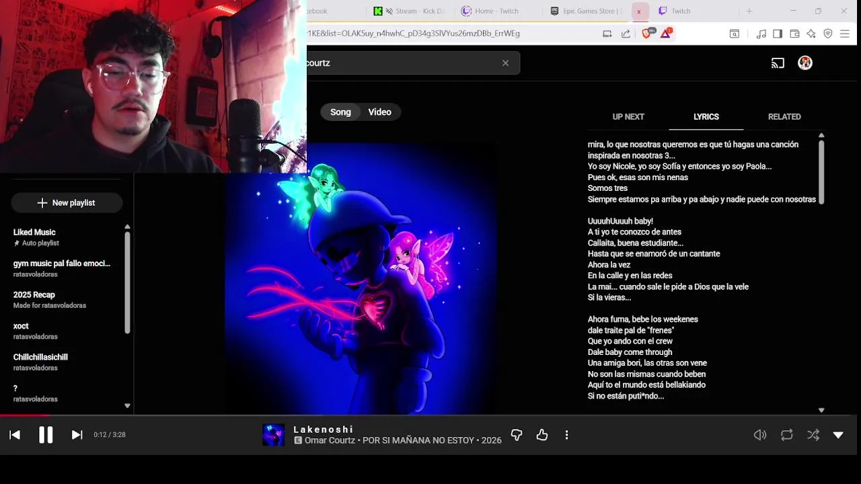Click the lyrics panel scroll-down arrow
Viewport: 861px width, 484px height.
point(821,410)
